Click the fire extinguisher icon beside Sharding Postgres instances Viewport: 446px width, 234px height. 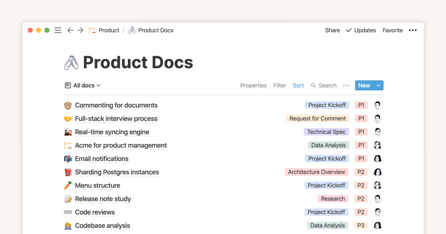pos(68,172)
